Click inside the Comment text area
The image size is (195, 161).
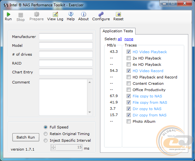63,97
